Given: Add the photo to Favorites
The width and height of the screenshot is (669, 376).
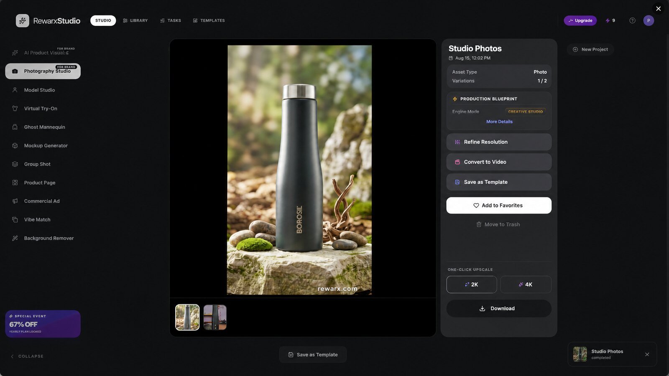Looking at the screenshot, I should (x=499, y=206).
